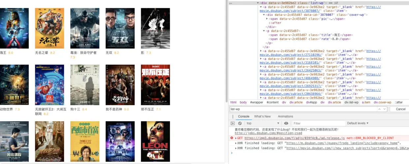
Task: Expand the anchor for subject 27110296
Action: coord(261,51)
